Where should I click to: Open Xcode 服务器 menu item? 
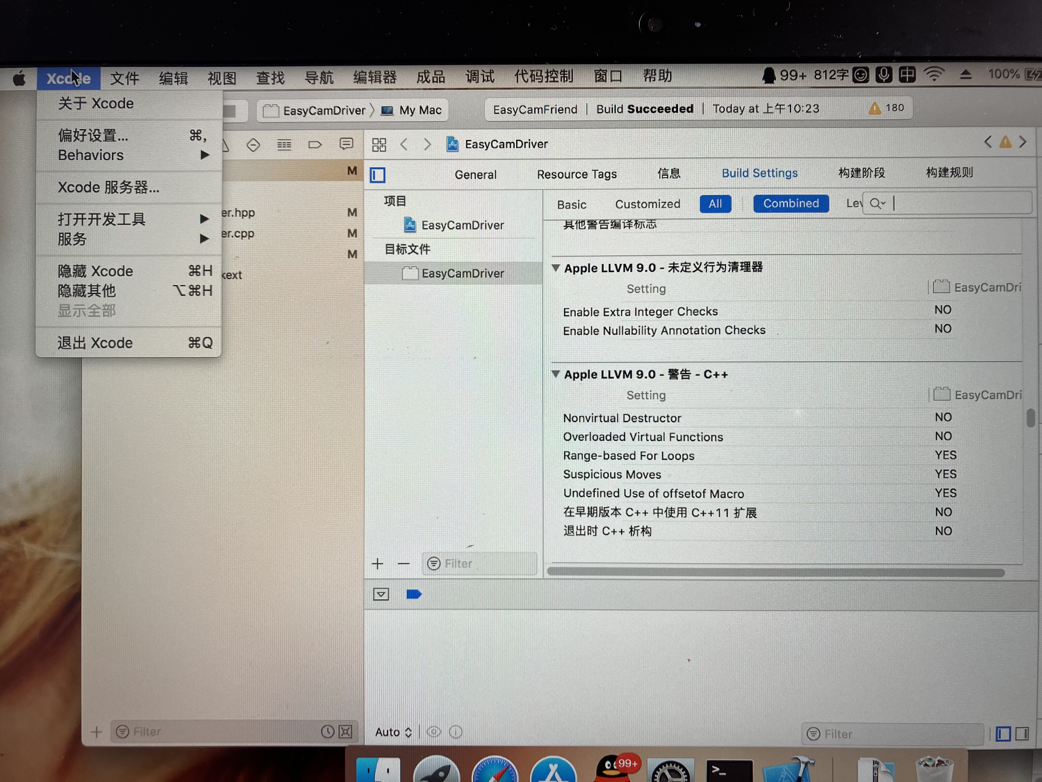tap(129, 187)
